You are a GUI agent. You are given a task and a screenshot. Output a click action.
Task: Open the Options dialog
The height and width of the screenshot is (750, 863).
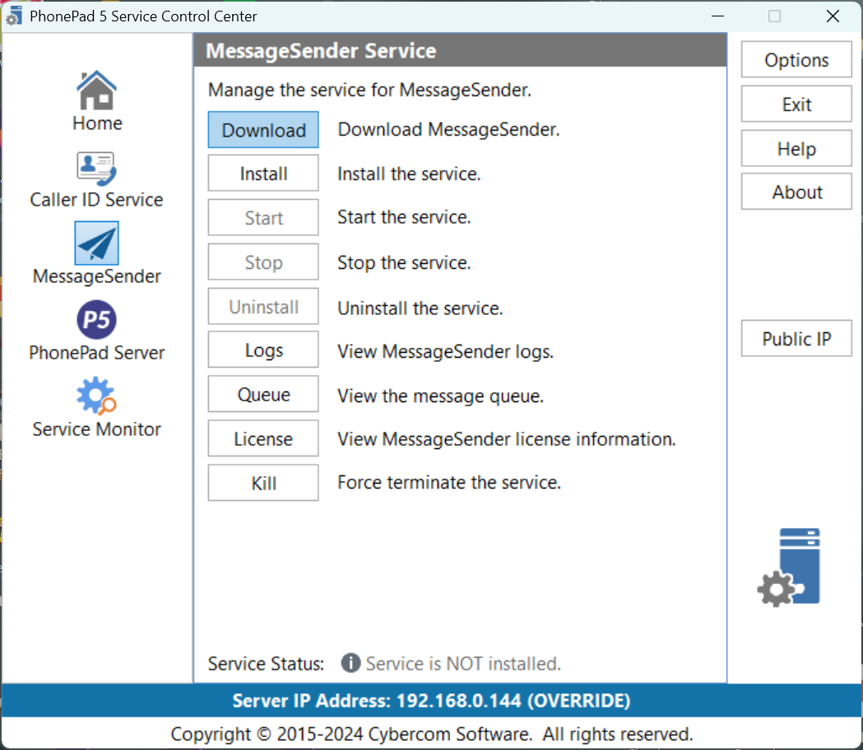pos(796,59)
